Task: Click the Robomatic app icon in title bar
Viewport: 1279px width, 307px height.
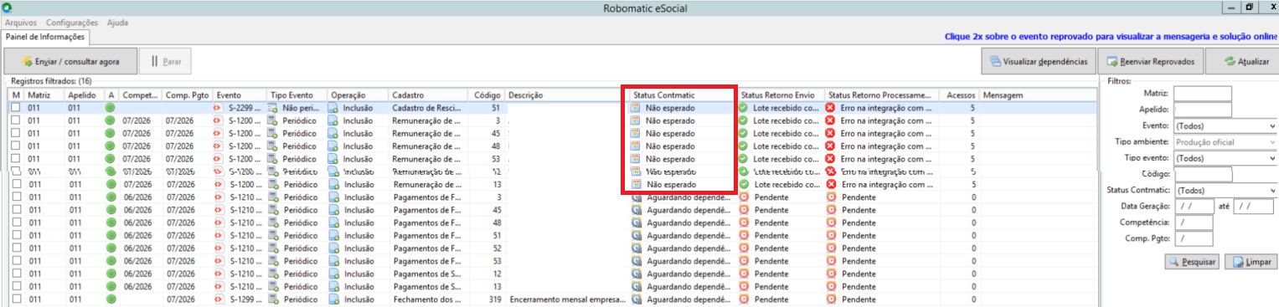Action: pyautogui.click(x=8, y=7)
